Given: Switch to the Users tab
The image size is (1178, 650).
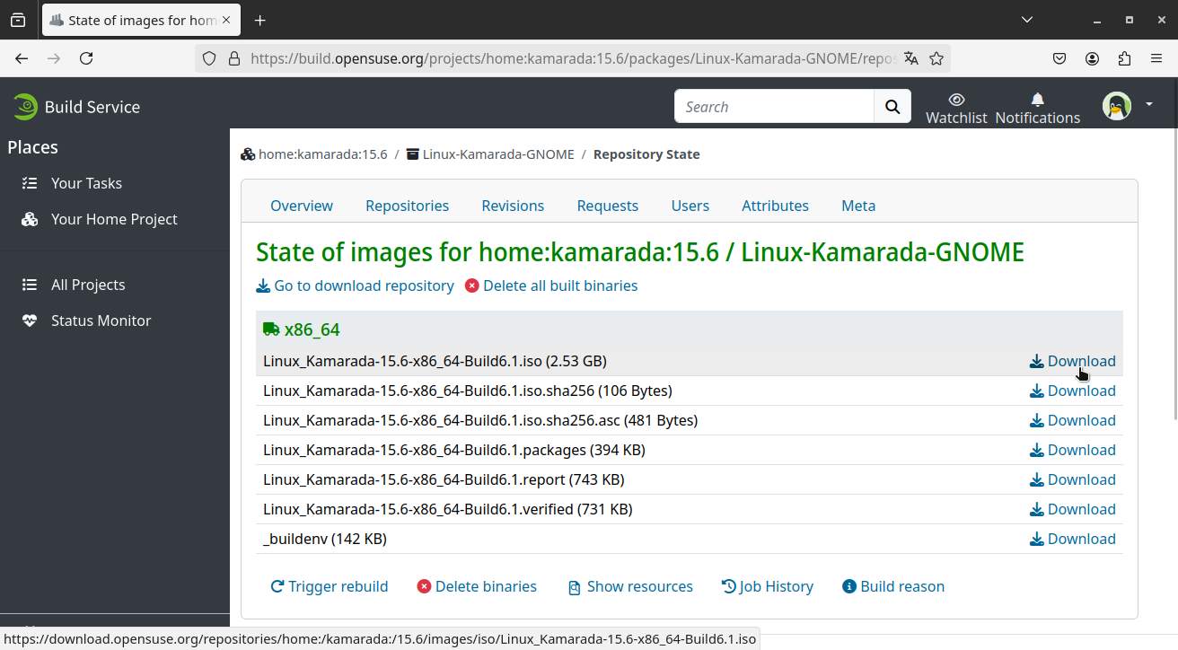Looking at the screenshot, I should 690,206.
